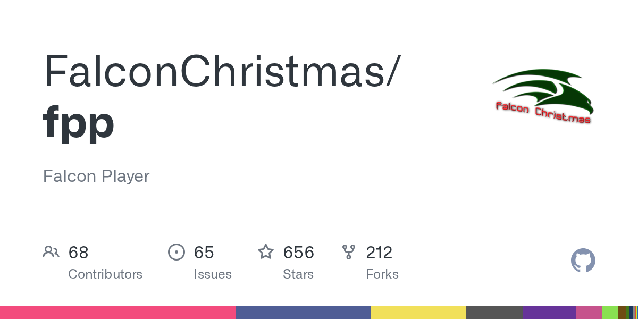Open the Falcon Christmas falcon logo image
The image size is (638, 319).
[x=542, y=96]
